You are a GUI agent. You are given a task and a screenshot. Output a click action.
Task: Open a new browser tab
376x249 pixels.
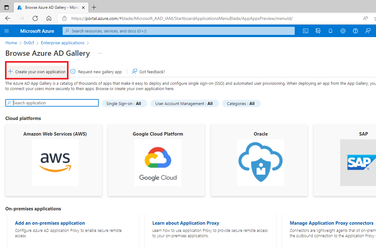[x=94, y=7]
